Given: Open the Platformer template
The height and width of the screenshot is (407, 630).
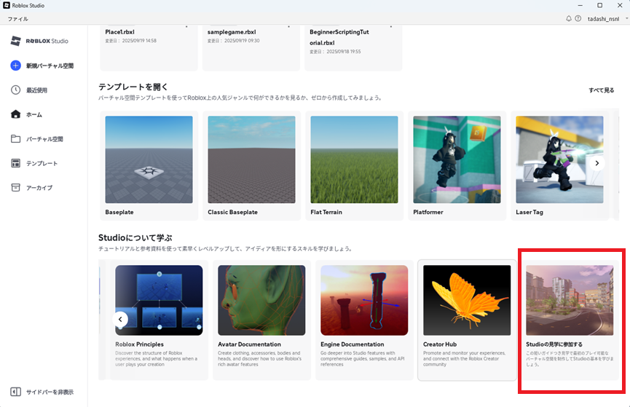Looking at the screenshot, I should (457, 159).
